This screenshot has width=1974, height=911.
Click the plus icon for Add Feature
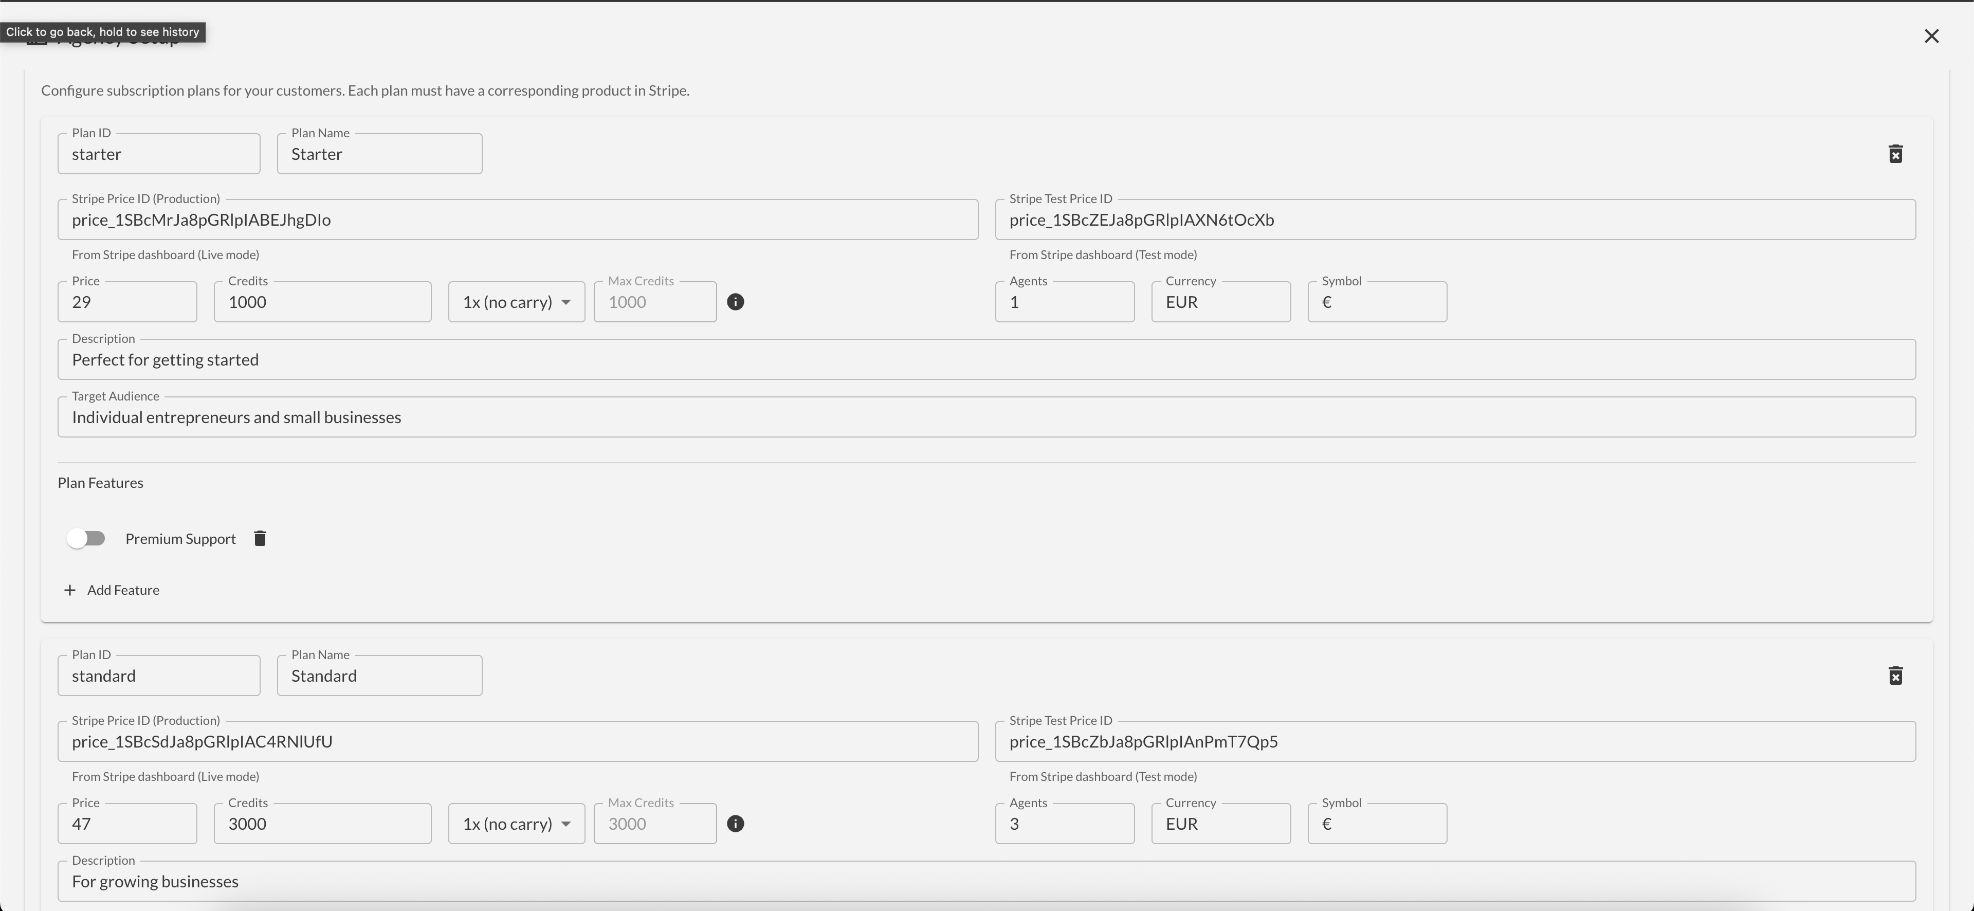(70, 590)
